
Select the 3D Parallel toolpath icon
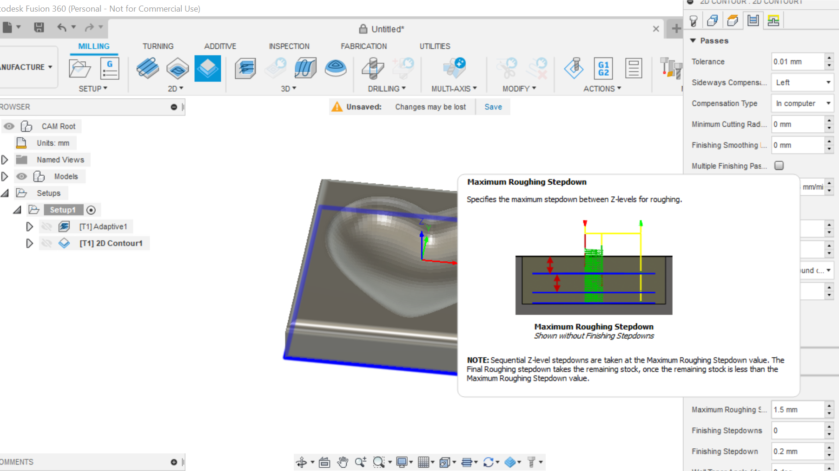[305, 68]
